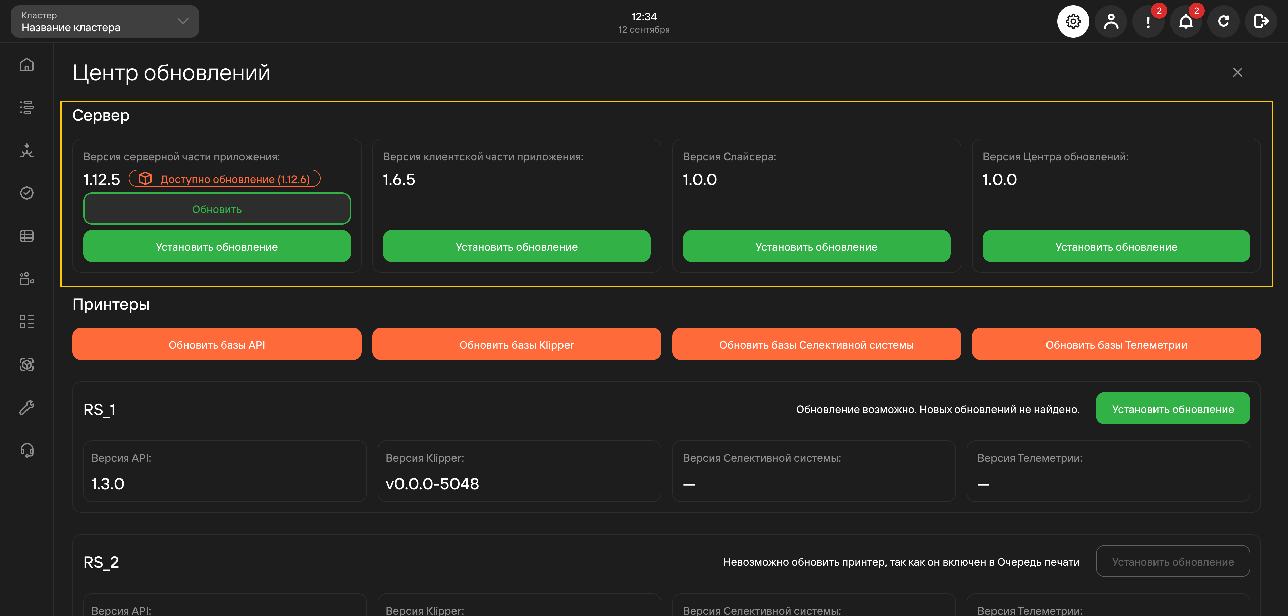Click Обновить базы API button
Viewport: 1288px width, 616px height.
pos(216,344)
